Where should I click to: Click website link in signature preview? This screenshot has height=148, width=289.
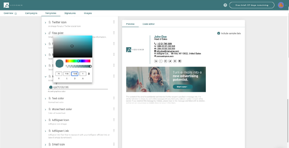coord(165,56)
